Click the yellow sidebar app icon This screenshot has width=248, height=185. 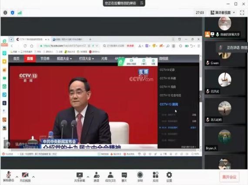4,61
